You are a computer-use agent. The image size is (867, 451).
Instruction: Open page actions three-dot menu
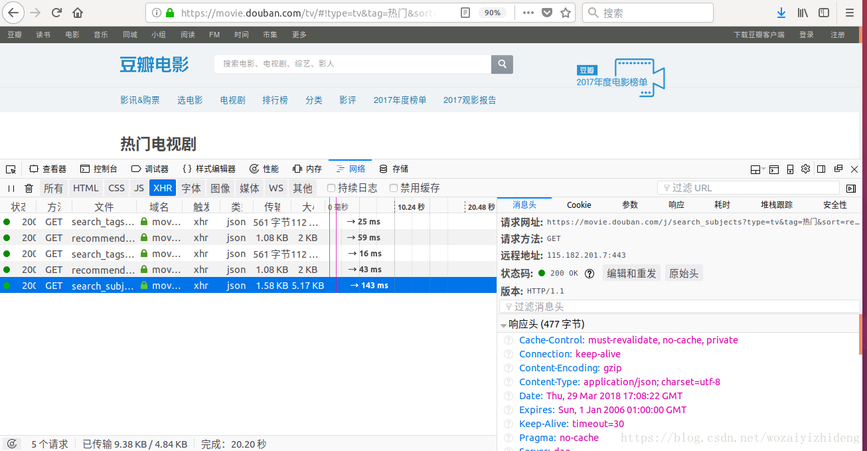pyautogui.click(x=528, y=13)
